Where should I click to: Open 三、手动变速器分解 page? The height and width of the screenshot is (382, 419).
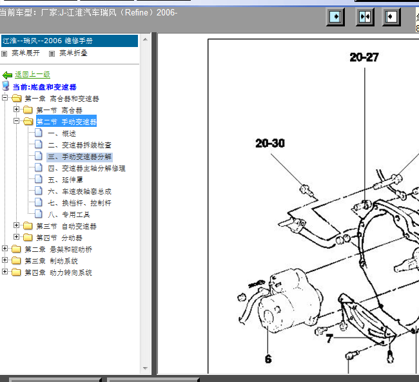tap(80, 157)
